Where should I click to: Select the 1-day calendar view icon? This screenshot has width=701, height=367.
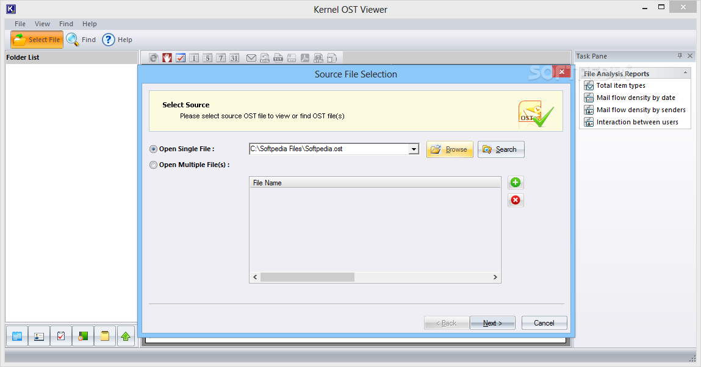194,57
